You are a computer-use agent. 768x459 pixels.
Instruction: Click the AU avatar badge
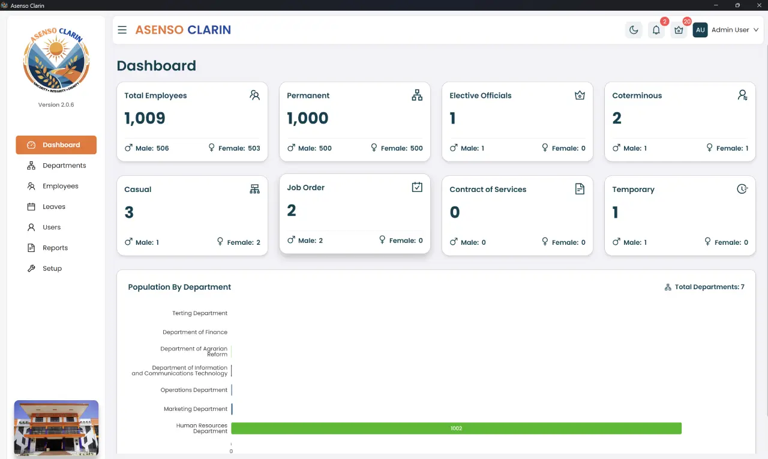tap(700, 30)
